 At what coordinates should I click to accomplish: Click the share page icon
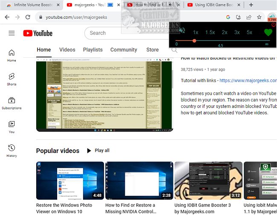click(249, 17)
